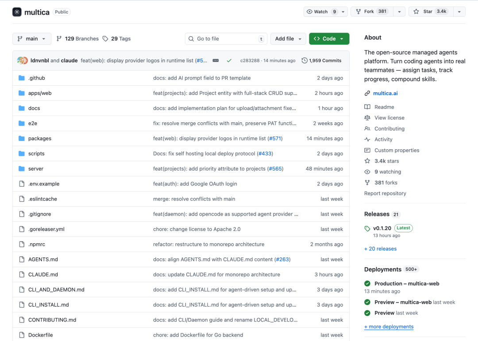Open 29 Tags list
The image size is (478, 341).
tap(117, 38)
